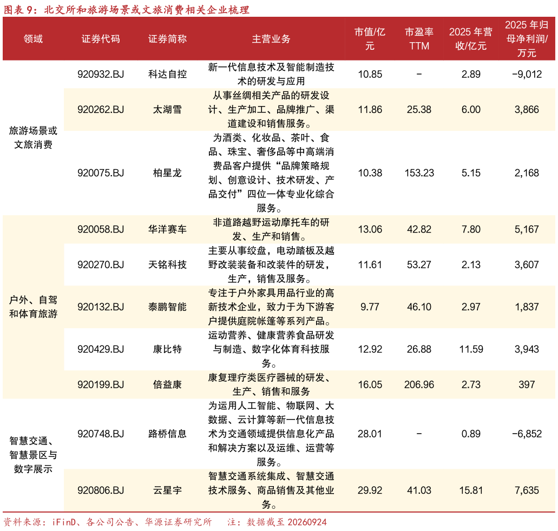Click net profit value 7,635
Viewport: 558px width, 531px height.
[x=527, y=490]
